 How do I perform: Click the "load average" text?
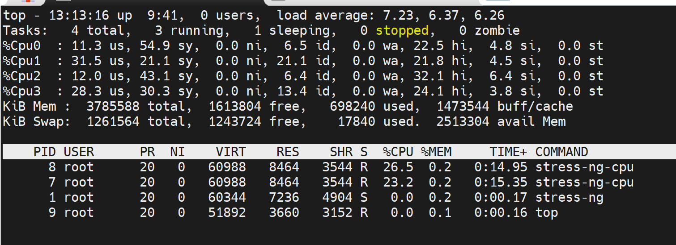[x=326, y=16]
